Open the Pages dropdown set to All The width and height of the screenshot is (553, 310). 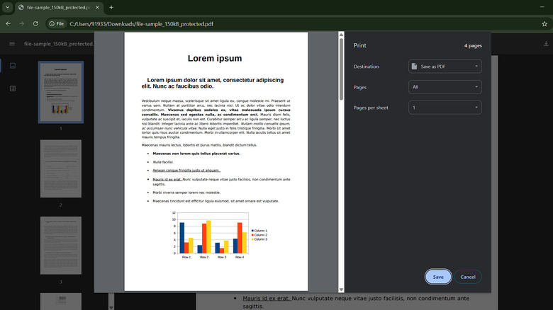point(445,87)
